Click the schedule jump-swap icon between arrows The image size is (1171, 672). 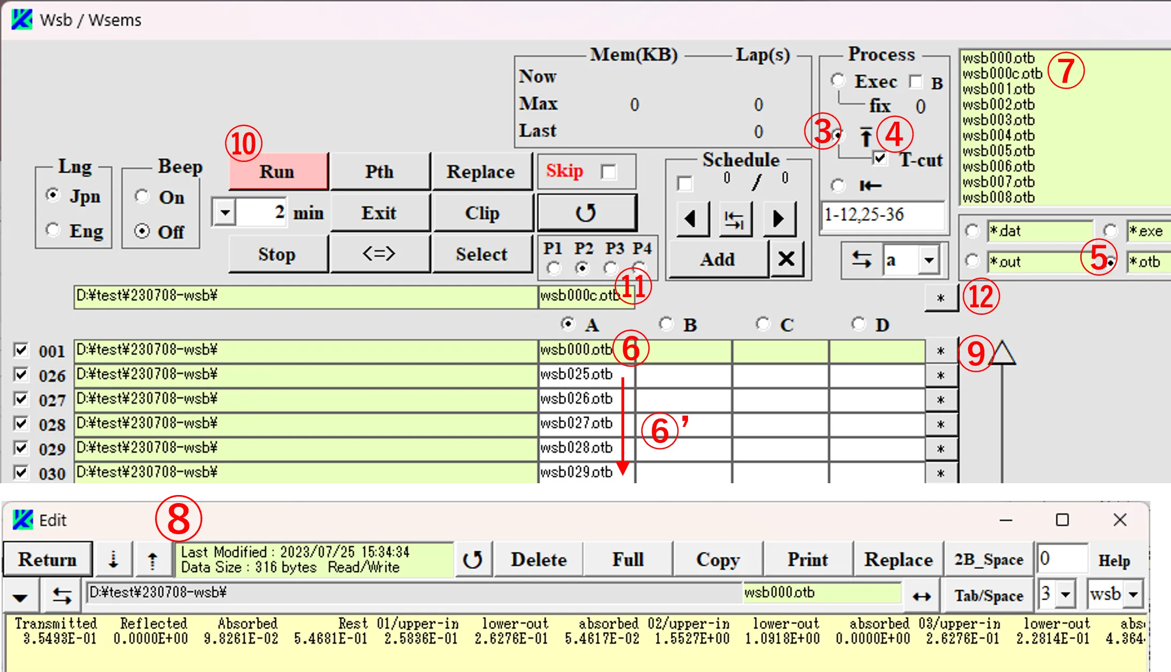coord(735,218)
